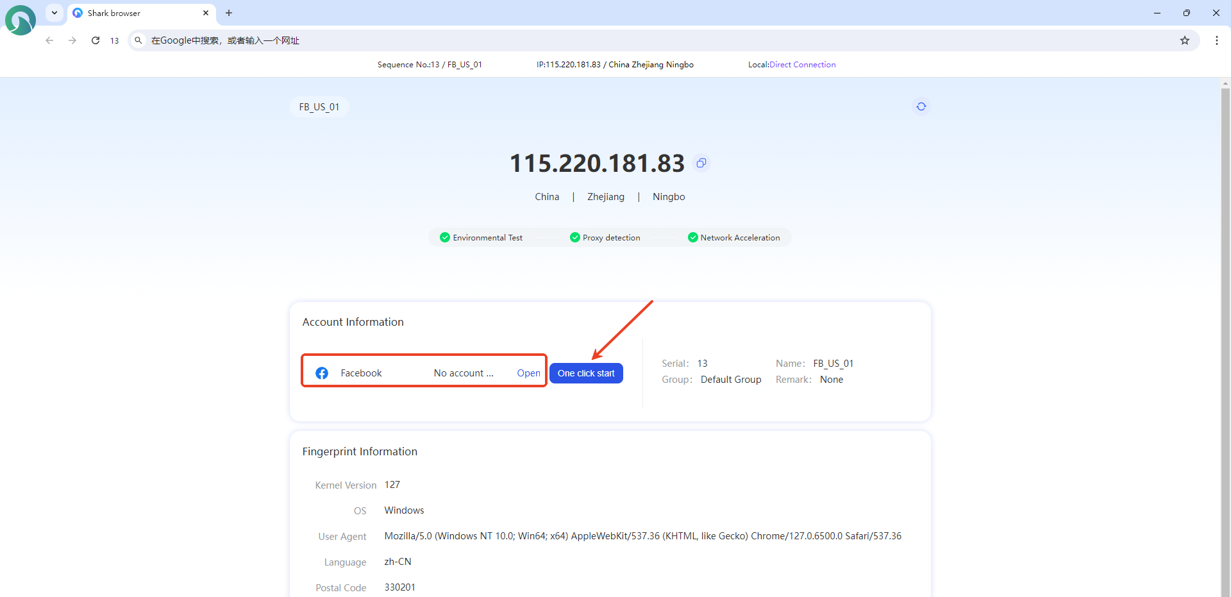Screen dimensions: 1231x597
Task: Click the Network Acceleration check status
Action: 734,237
